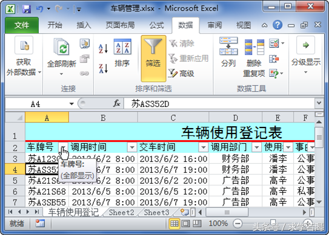Screen dimensions: 329x235
Task: Switch to Normal view in status bar
Action: click(x=174, y=224)
